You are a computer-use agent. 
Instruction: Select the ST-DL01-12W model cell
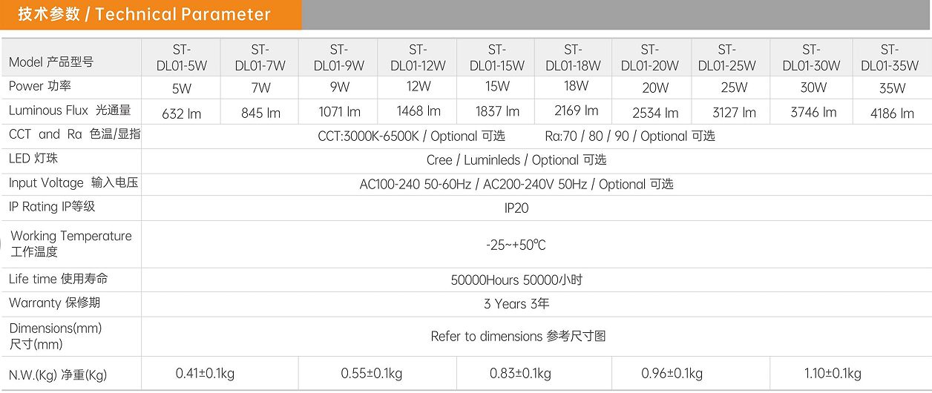(x=418, y=58)
